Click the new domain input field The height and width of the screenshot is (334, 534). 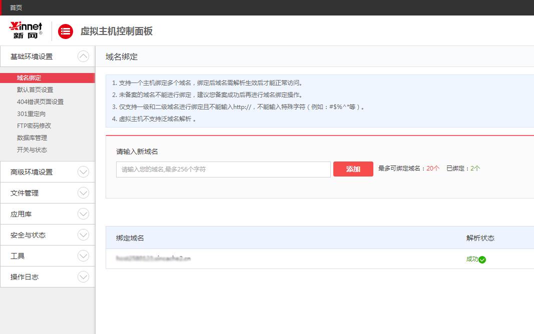point(222,169)
